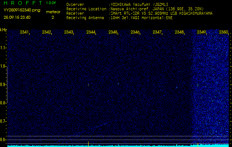This screenshot has width=232, height=147.
Task: Click the meteor count number 2
Action: pyautogui.click(x=52, y=17)
